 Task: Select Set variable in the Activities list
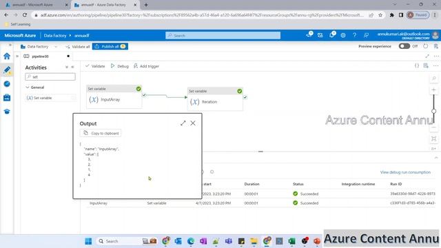[x=50, y=98]
